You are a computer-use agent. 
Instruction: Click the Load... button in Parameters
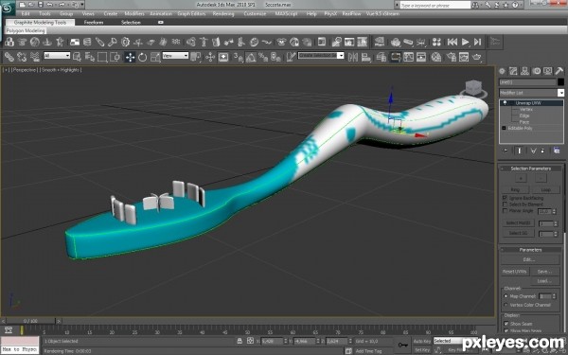click(x=545, y=281)
